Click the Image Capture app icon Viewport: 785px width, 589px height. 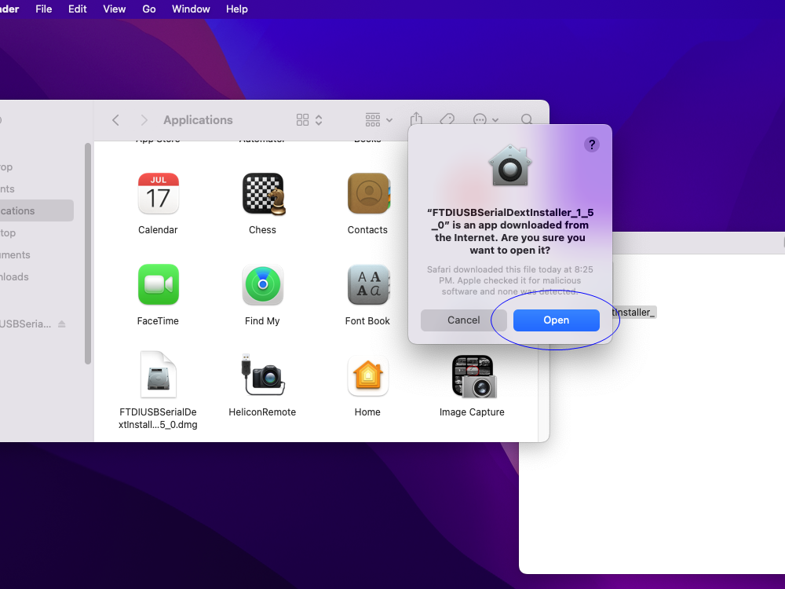click(x=474, y=376)
